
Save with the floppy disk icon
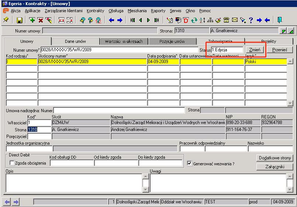[19, 20]
